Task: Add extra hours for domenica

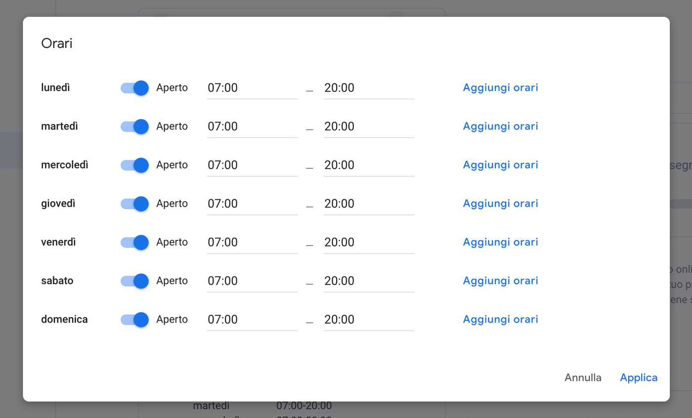Action: (500, 319)
